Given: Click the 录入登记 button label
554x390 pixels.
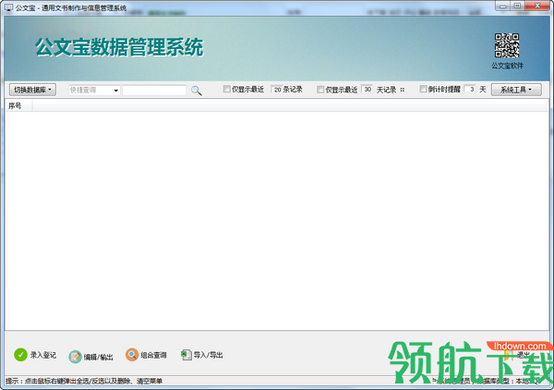Looking at the screenshot, I should pos(43,355).
